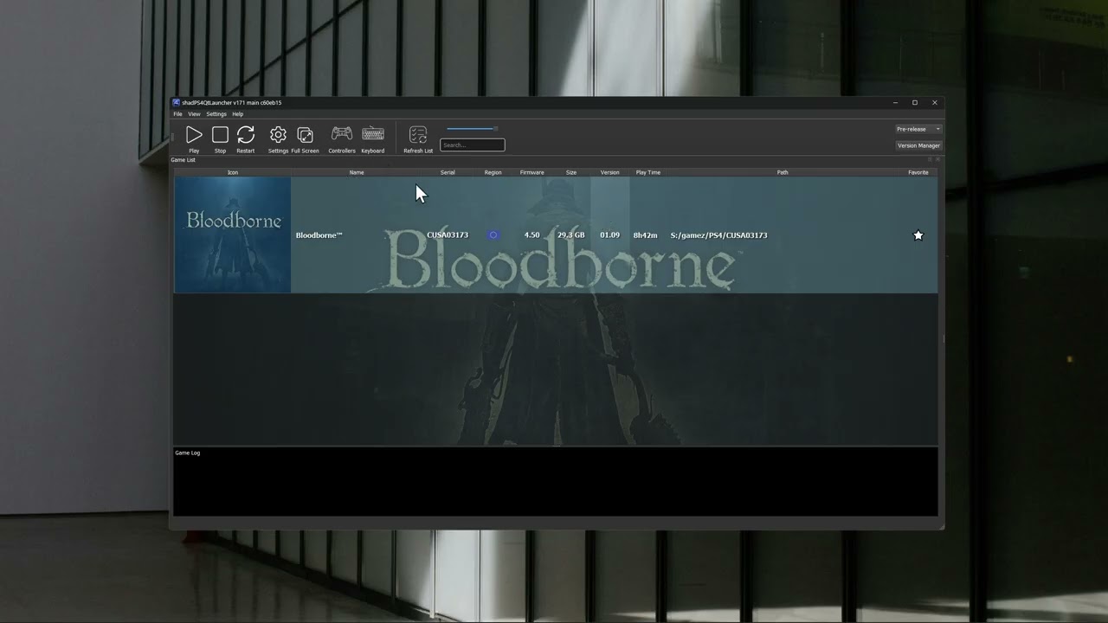Click the play time 8h42m
The height and width of the screenshot is (623, 1108).
pyautogui.click(x=645, y=235)
